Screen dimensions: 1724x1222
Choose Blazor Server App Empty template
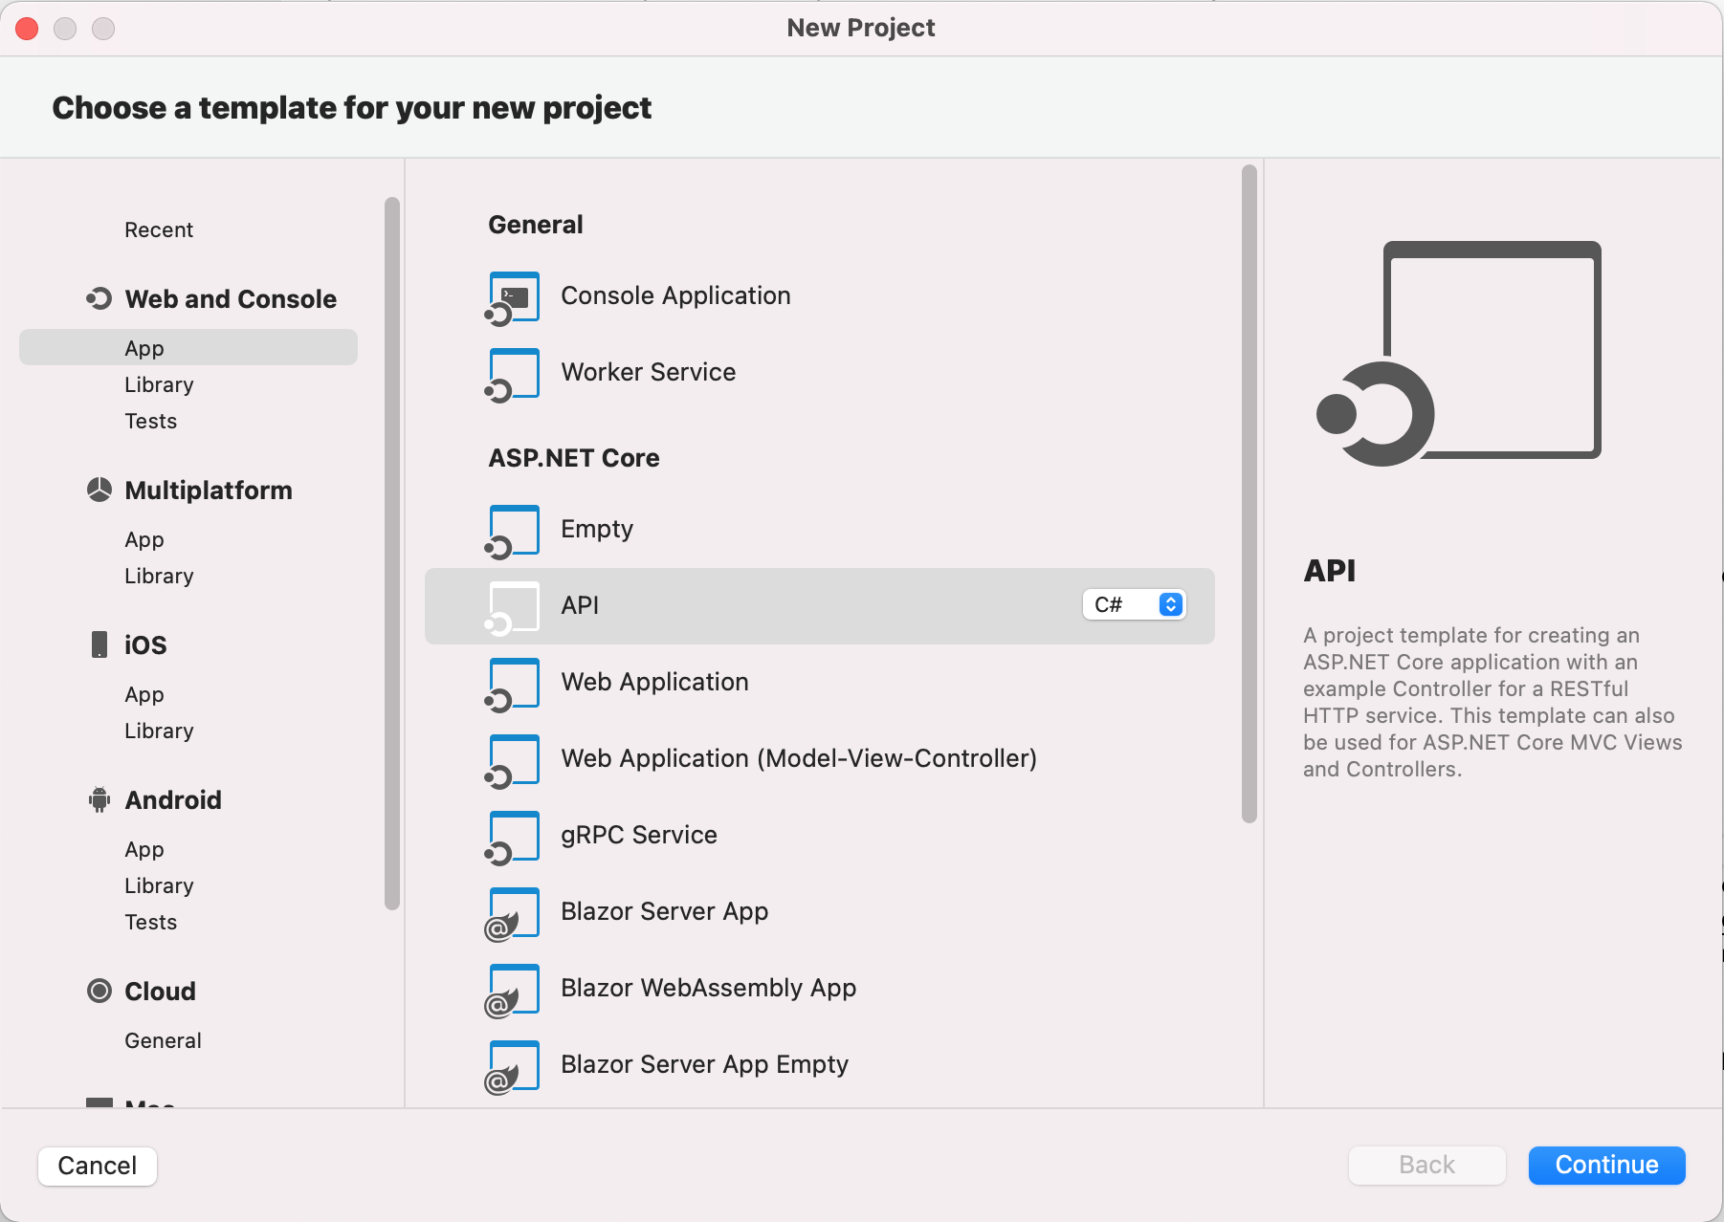(x=704, y=1064)
